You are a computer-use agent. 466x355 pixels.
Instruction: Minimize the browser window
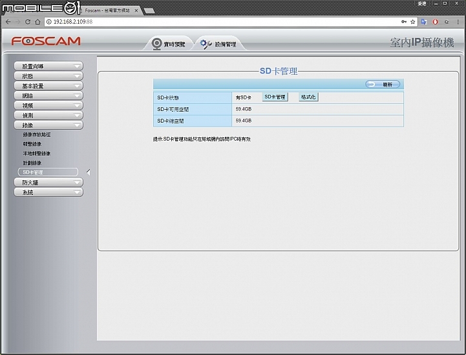click(436, 4)
